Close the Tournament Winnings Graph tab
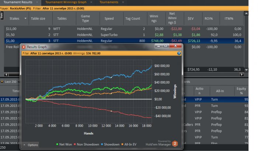 point(91,2)
